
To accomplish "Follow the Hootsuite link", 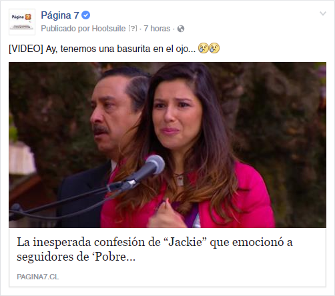I will click(109, 29).
